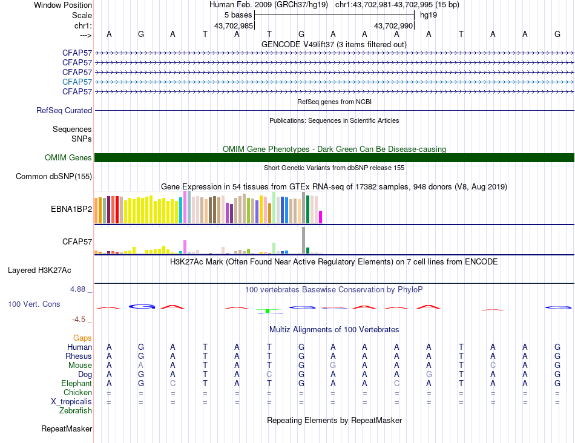Open the RepeatMasker track label
Screen dimensions: 575x443
click(67, 429)
